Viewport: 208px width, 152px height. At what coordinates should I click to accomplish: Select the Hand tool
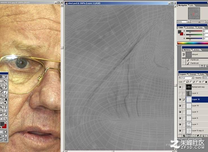coord(1,118)
